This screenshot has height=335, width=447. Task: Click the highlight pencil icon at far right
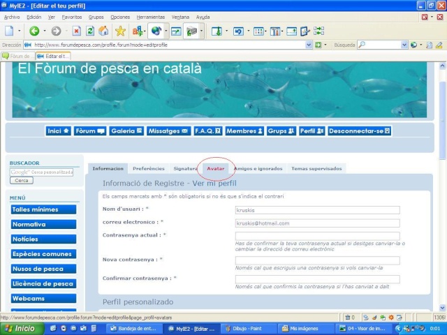pyautogui.click(x=439, y=45)
